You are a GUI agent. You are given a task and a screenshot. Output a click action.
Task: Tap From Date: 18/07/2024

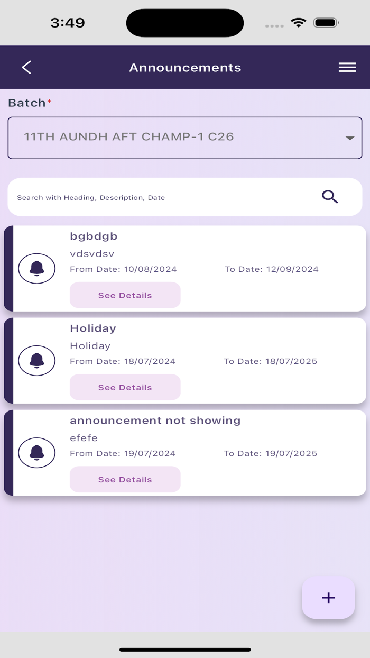point(123,361)
